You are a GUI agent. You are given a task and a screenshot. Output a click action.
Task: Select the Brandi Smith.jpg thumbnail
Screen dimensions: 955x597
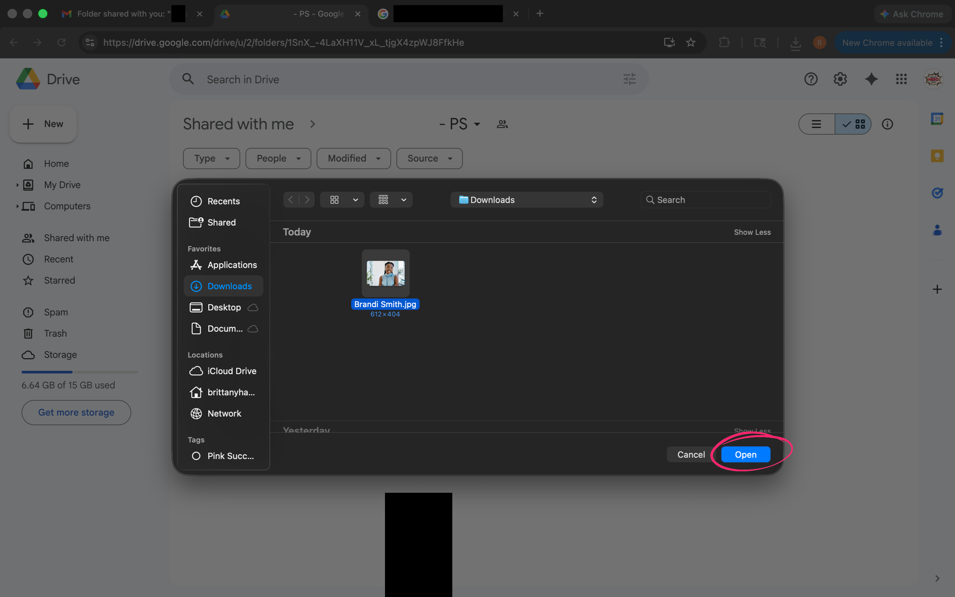385,273
